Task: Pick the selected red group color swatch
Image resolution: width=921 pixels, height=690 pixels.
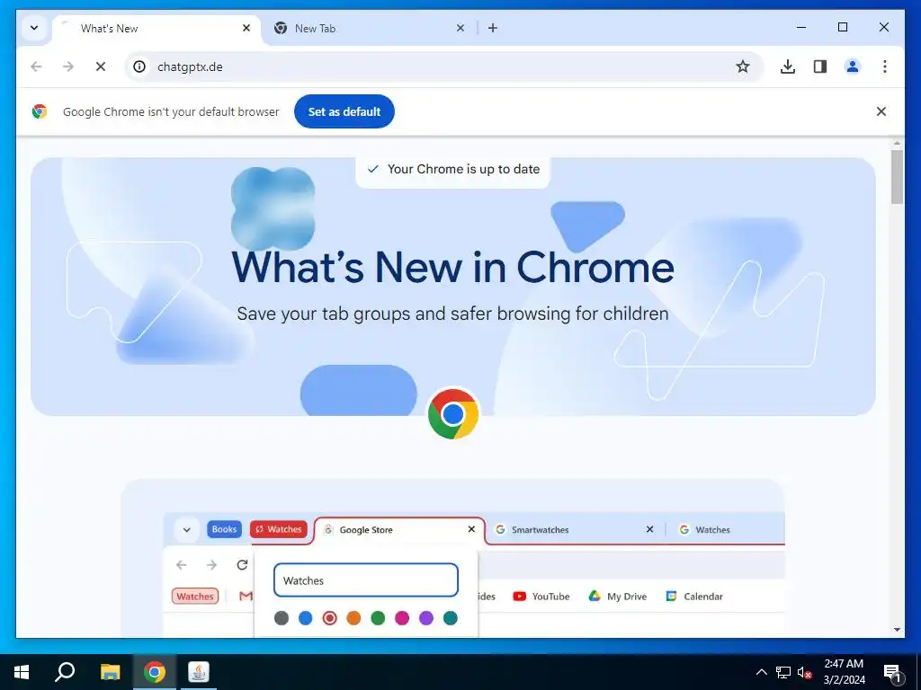Action: point(329,618)
